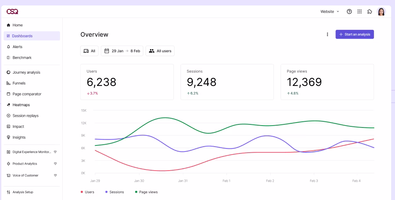
Task: Open Journey analysis
Action: click(x=32, y=73)
